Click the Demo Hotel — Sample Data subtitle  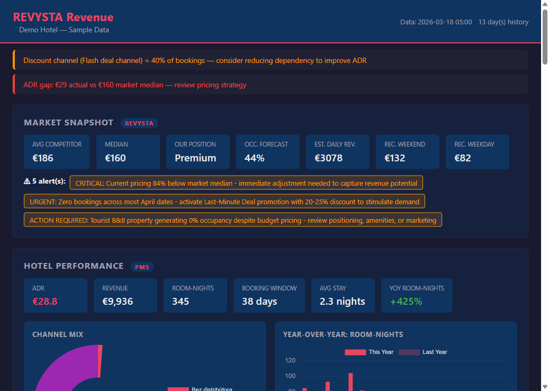64,30
